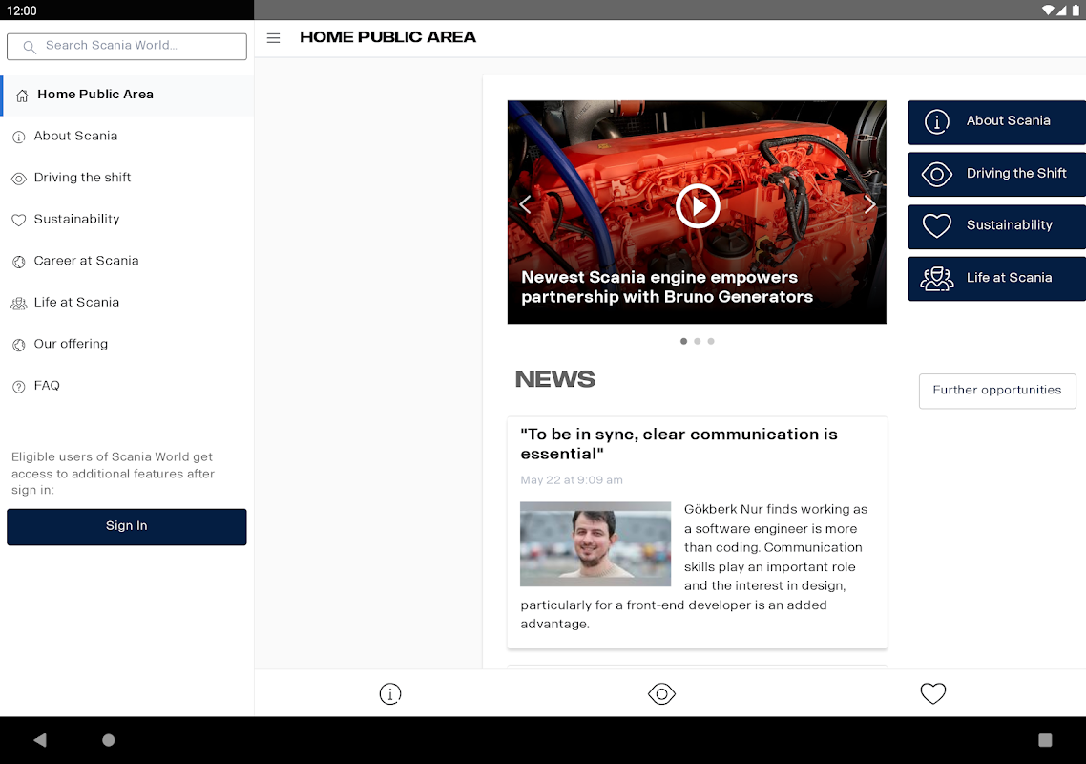Tap heart icon in bottom bar

tap(933, 693)
